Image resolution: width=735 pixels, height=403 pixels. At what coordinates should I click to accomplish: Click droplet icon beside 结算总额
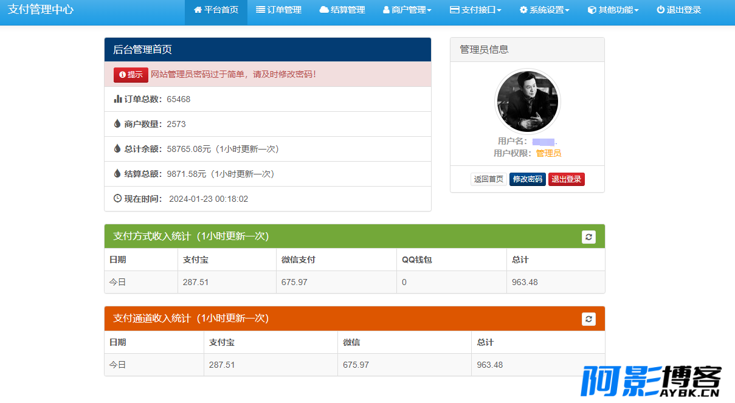117,173
